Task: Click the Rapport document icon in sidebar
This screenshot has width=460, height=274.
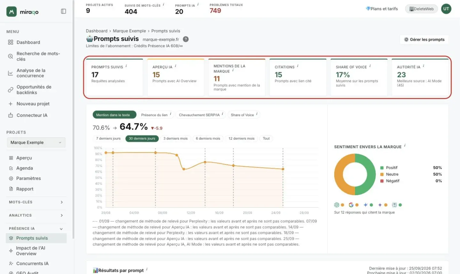Action: click(11, 189)
